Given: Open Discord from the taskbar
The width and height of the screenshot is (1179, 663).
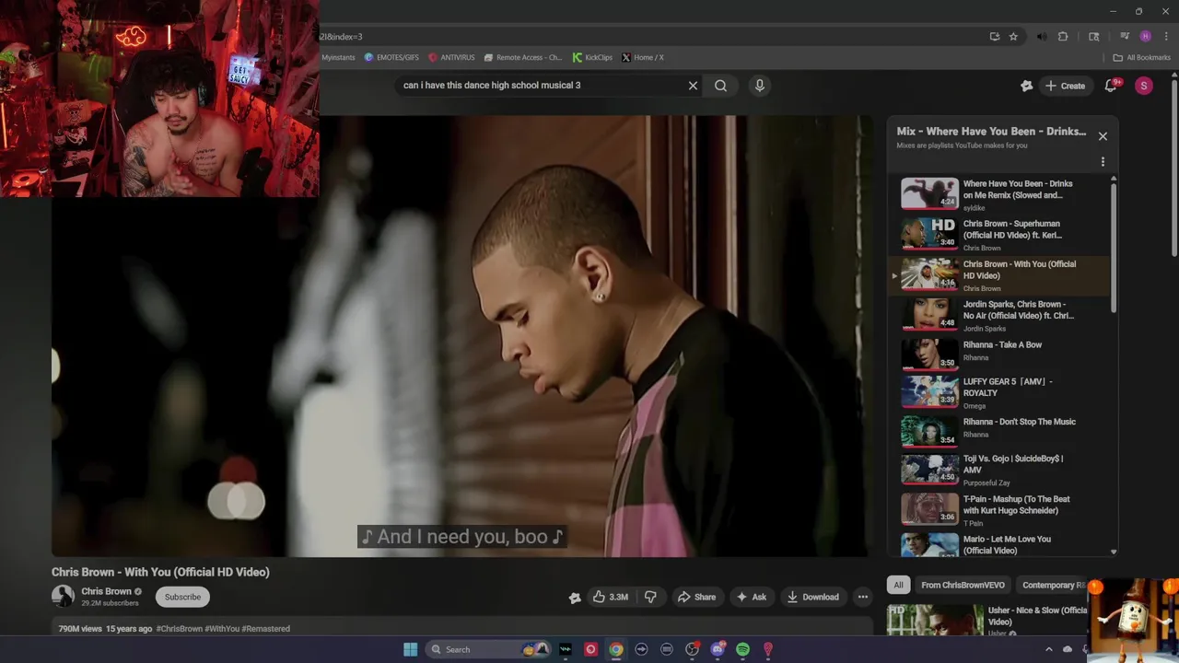Looking at the screenshot, I should click(x=718, y=649).
